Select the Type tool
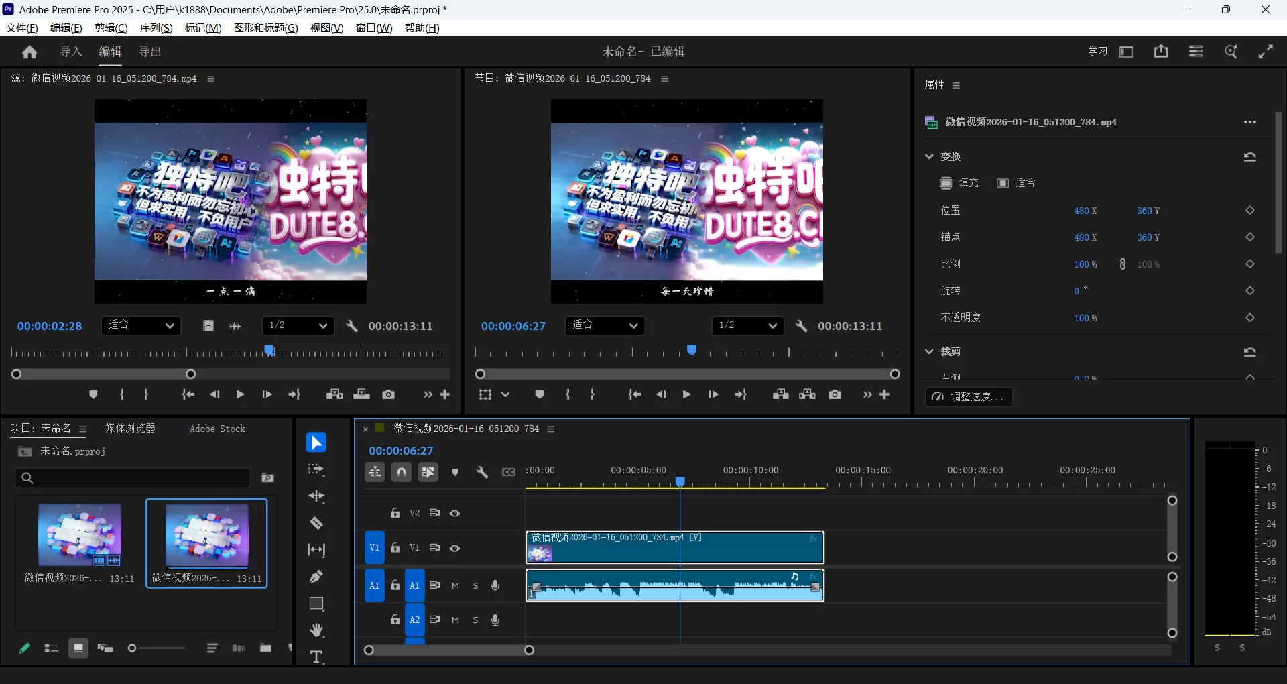Viewport: 1287px width, 684px height. point(316,657)
